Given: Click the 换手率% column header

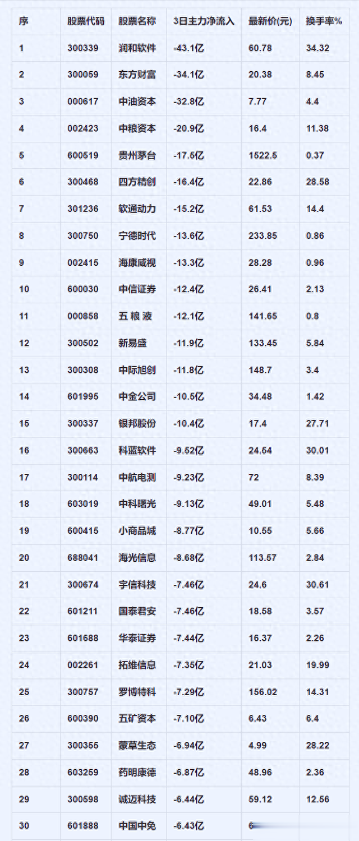Looking at the screenshot, I should coord(324,21).
